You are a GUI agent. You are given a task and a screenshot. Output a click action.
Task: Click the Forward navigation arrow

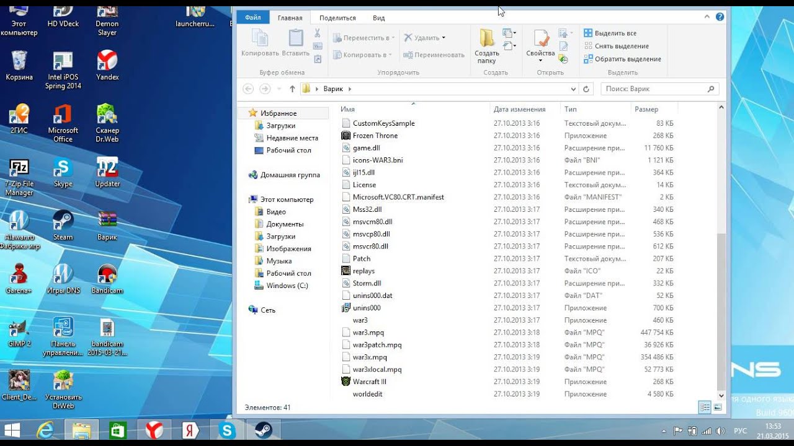[265, 89]
